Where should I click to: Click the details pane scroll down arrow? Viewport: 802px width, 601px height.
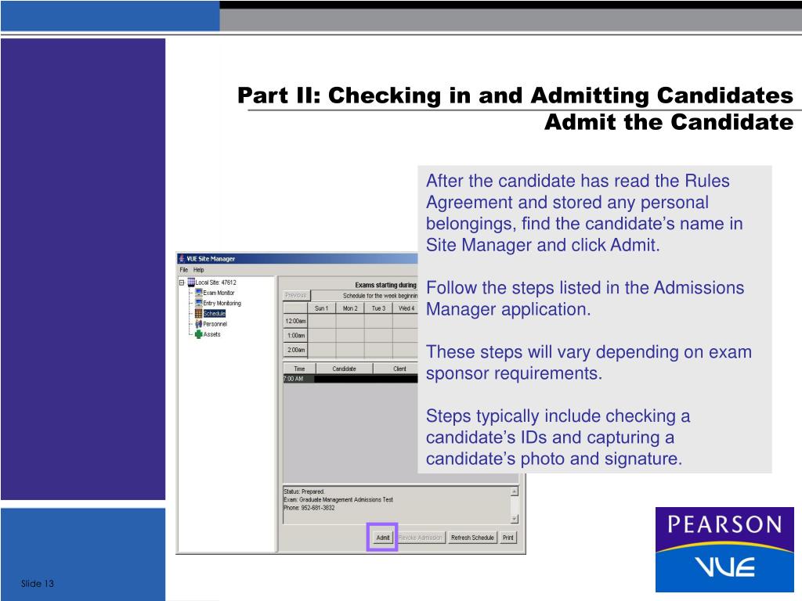coord(514,519)
